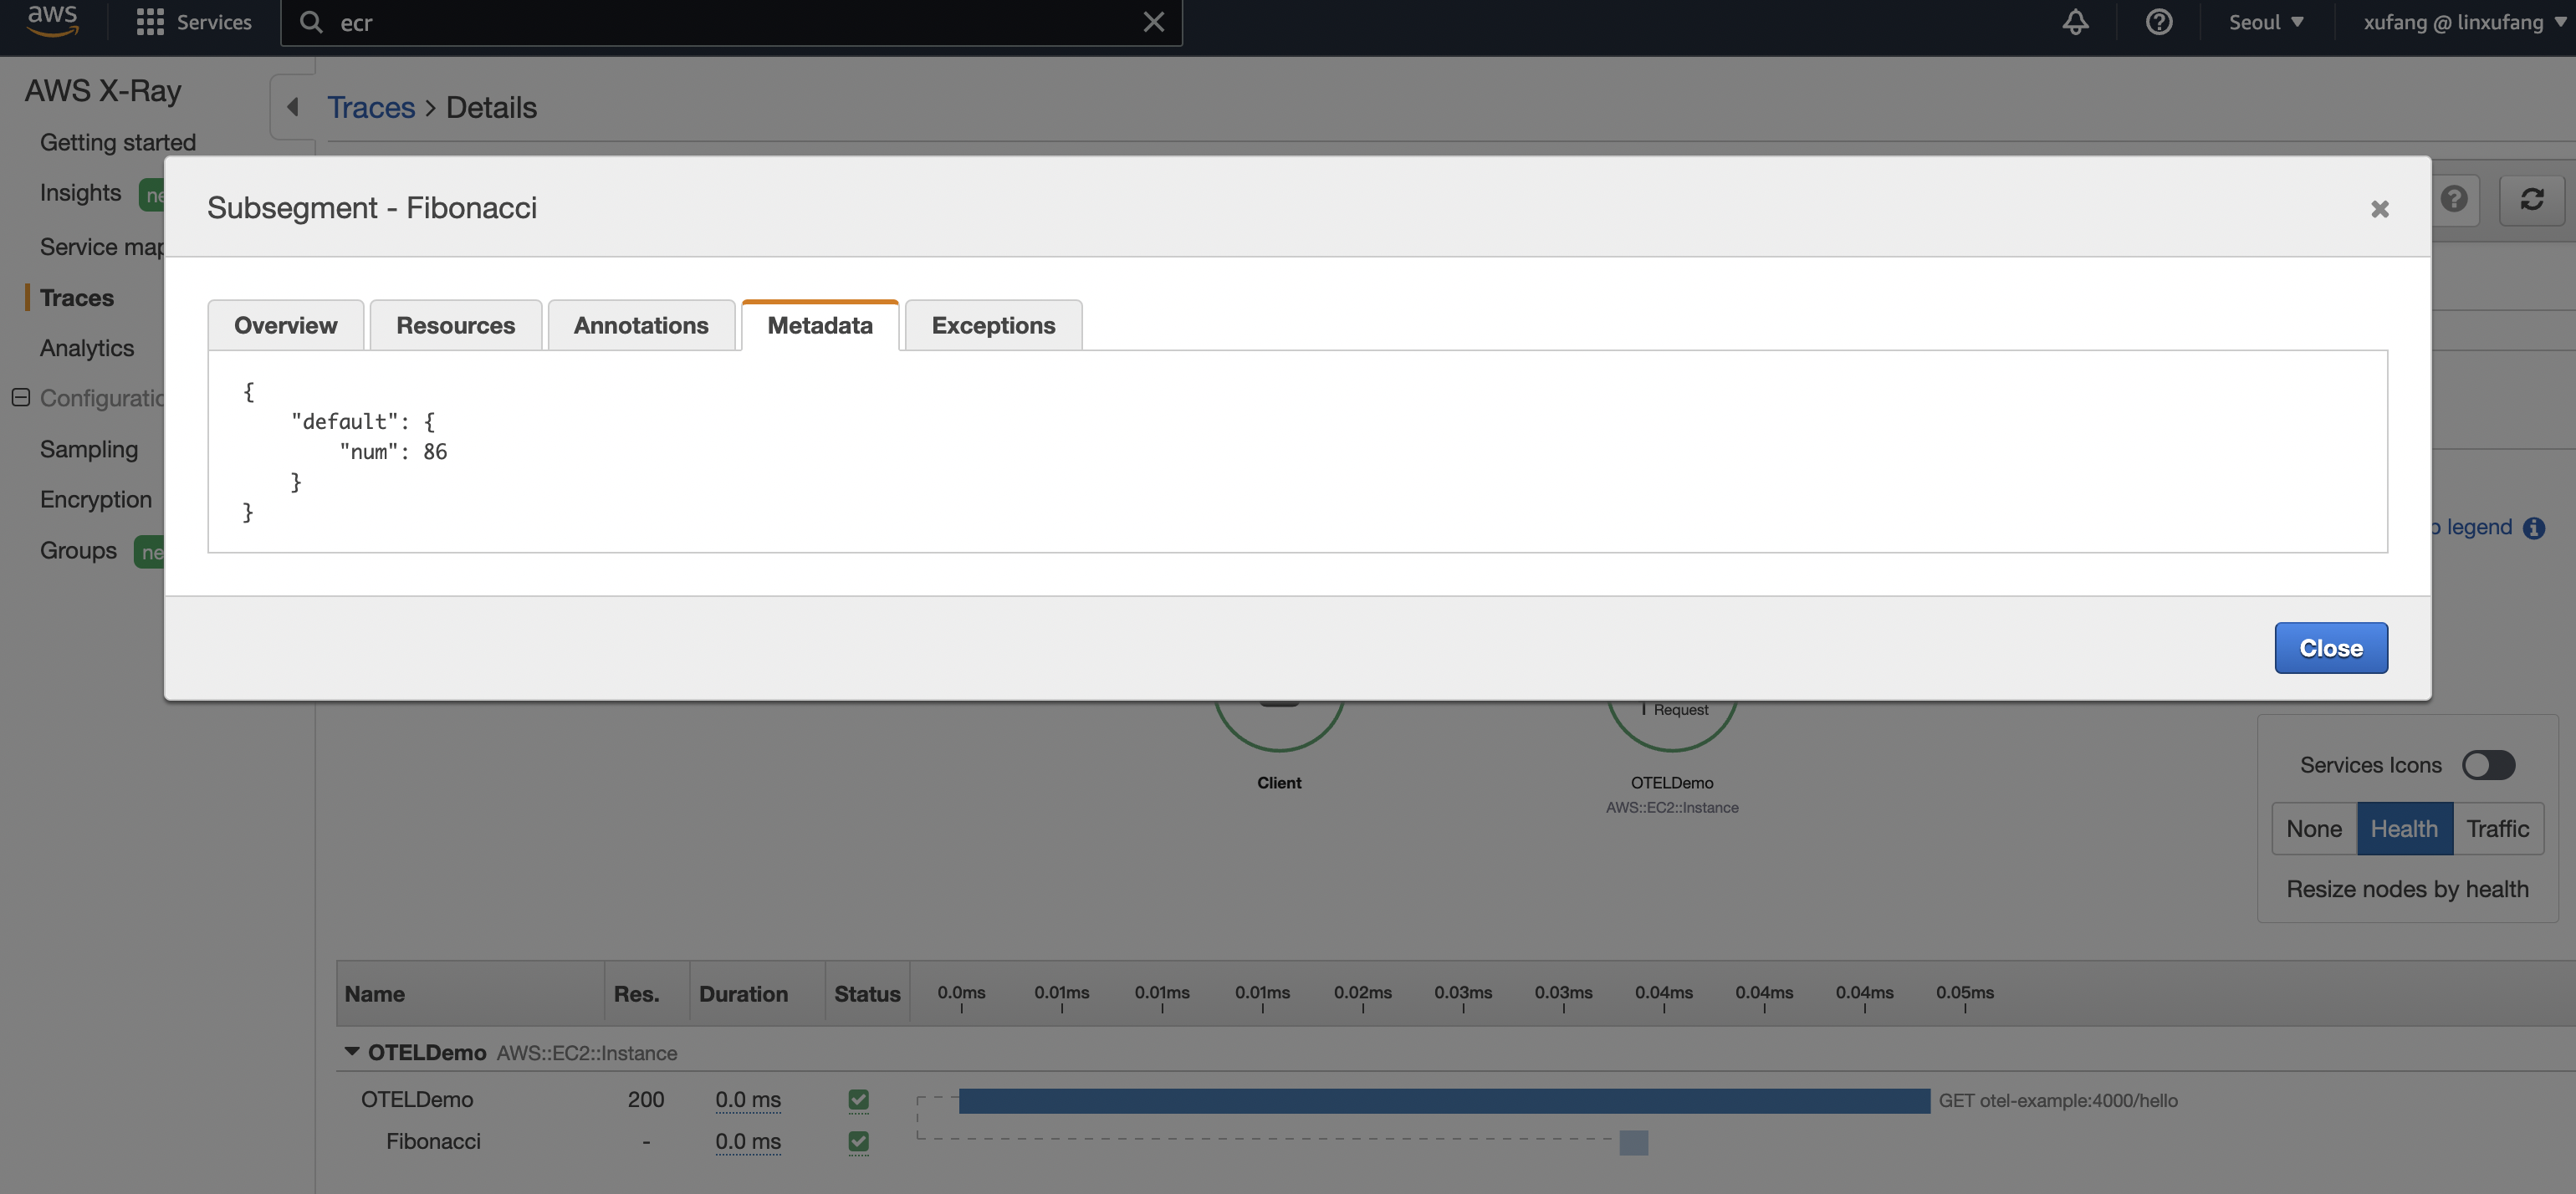Open the AWS home logo
2576x1194 pixels.
point(52,20)
